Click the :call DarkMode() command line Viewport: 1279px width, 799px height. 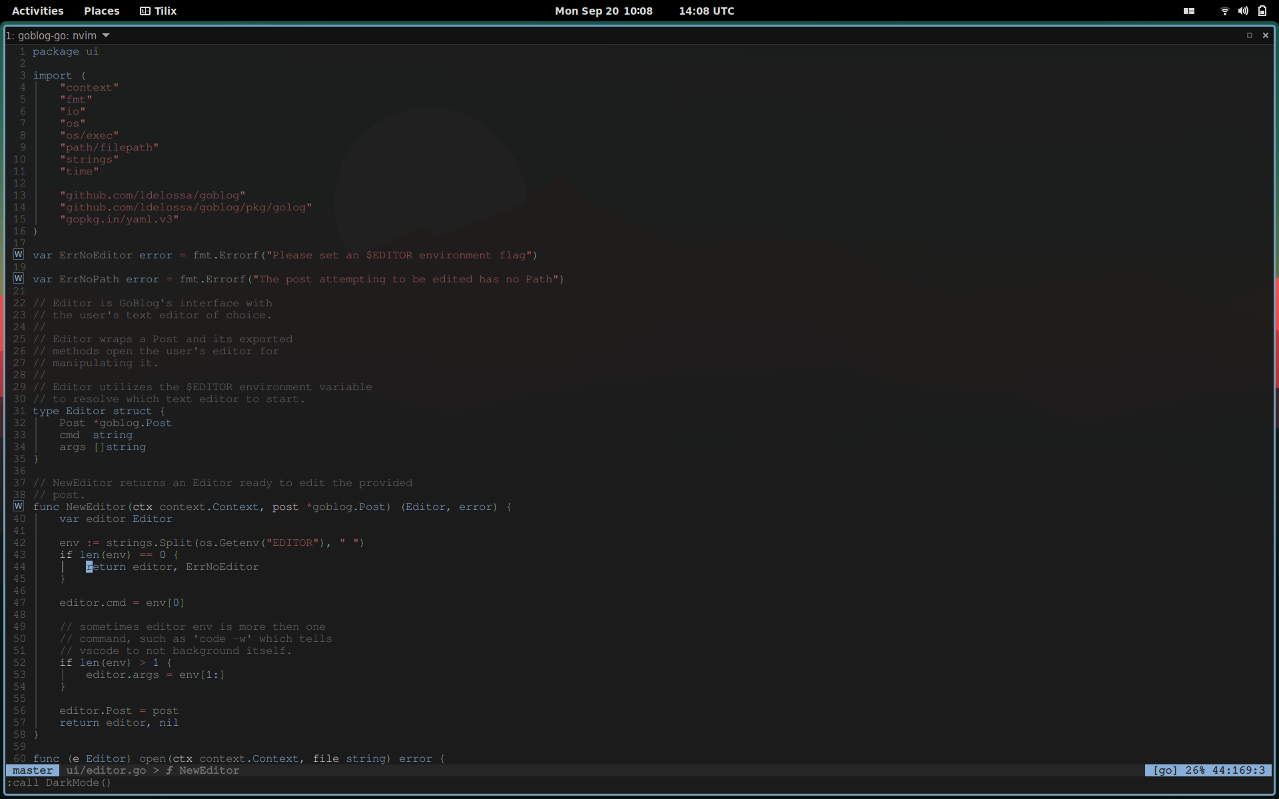[60, 782]
